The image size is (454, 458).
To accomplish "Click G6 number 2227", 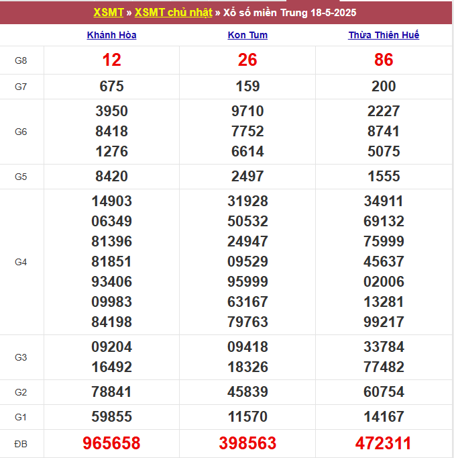I will [x=384, y=111].
